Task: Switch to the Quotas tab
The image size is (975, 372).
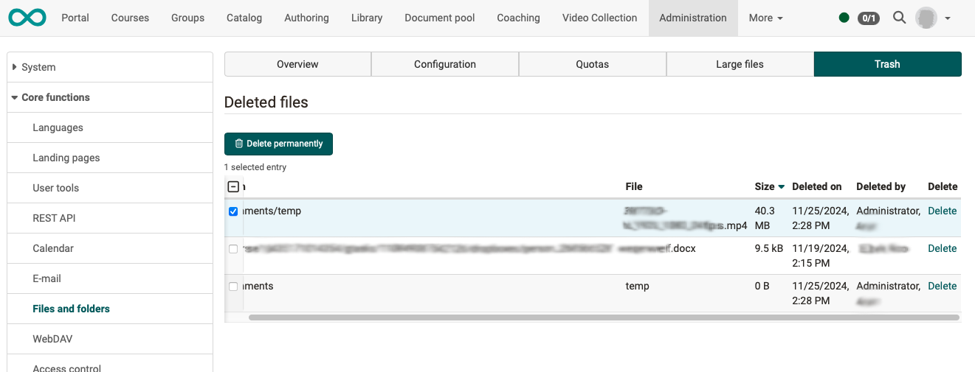Action: pos(592,64)
